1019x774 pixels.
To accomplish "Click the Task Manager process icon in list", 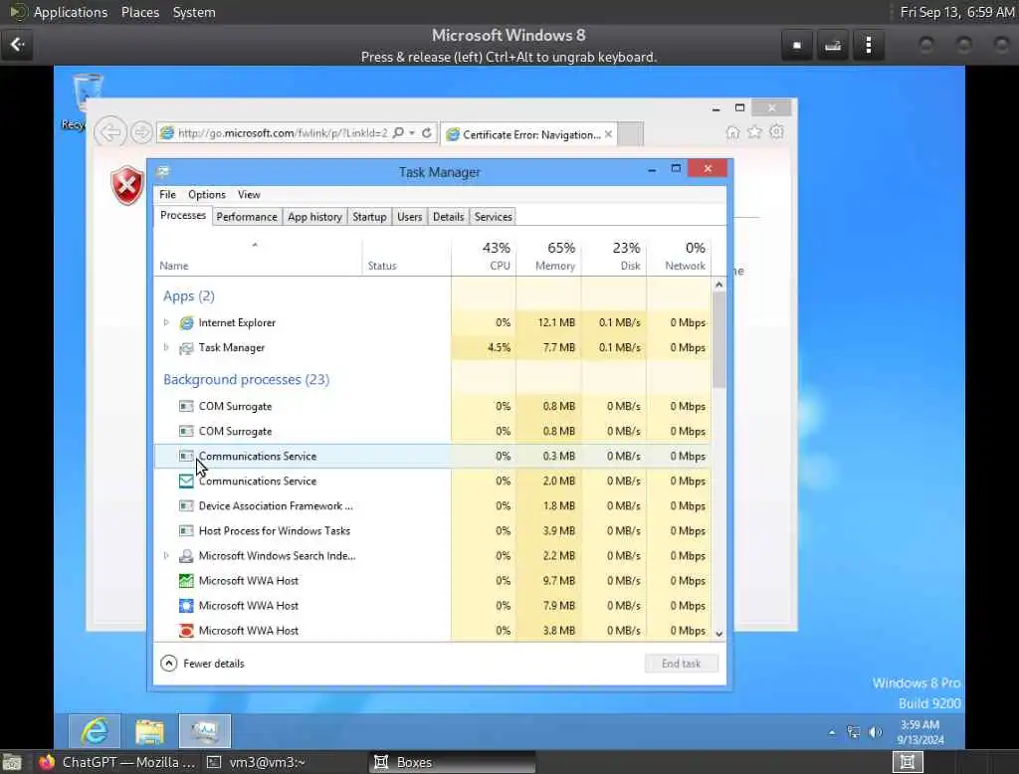I will 186,348.
